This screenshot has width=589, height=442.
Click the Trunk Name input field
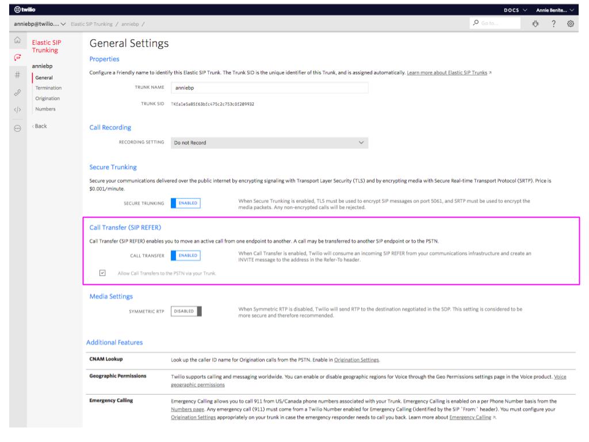point(269,88)
